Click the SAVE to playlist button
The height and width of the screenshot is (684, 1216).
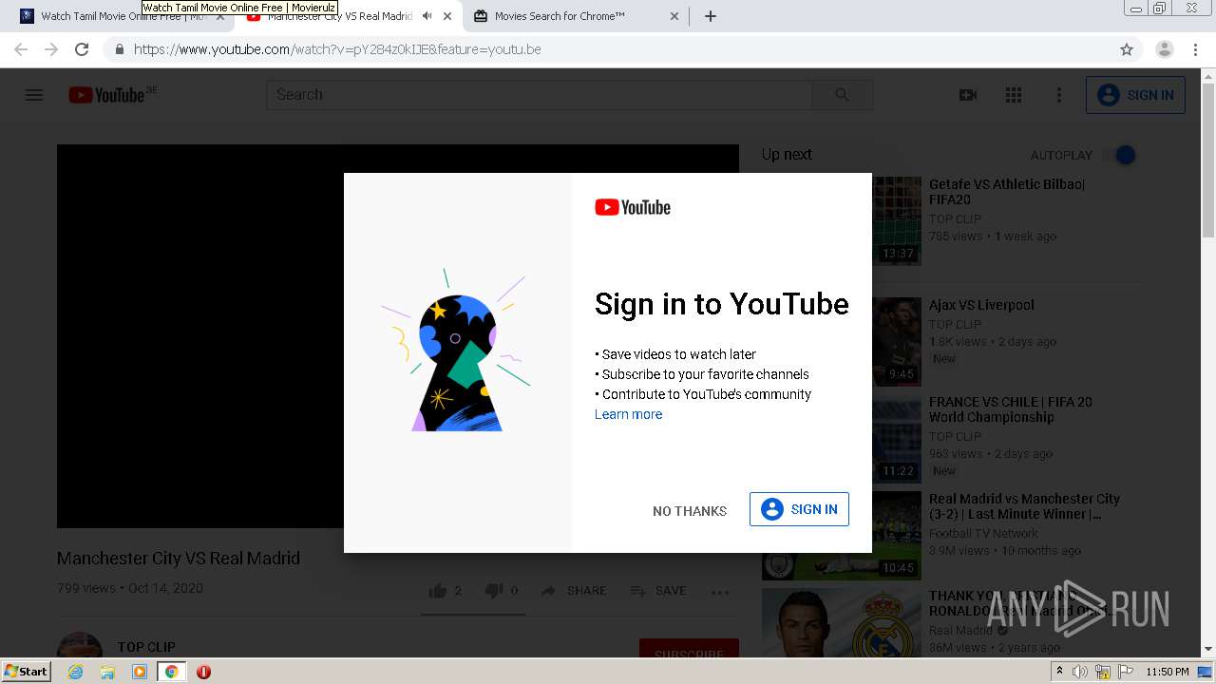[658, 591]
